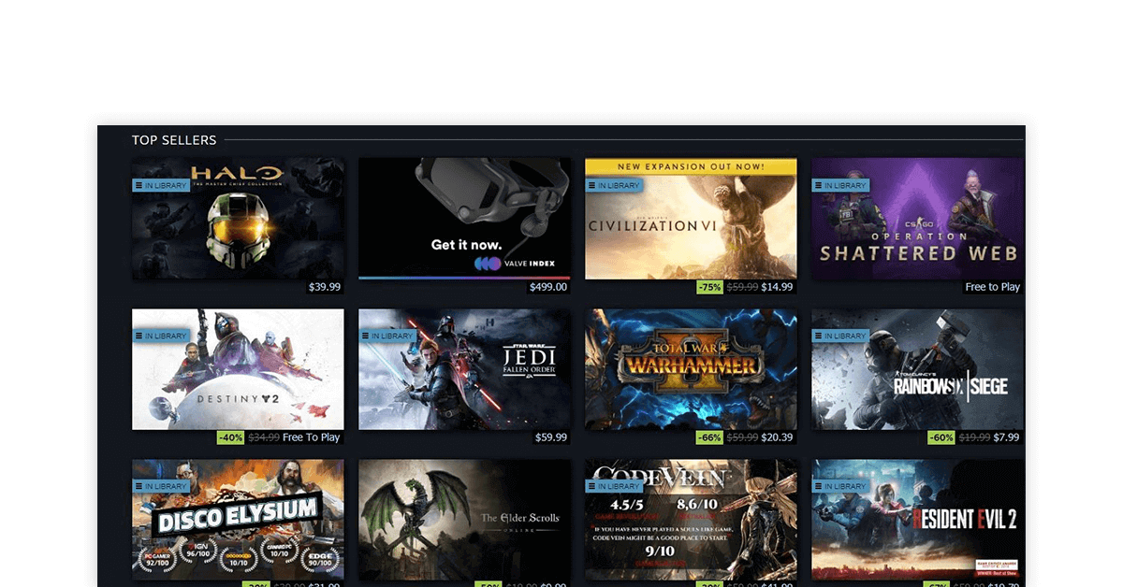Screen dimensions: 1123x587
Task: Open CS:GO Operation Shattered Web capsule
Action: click(x=917, y=219)
